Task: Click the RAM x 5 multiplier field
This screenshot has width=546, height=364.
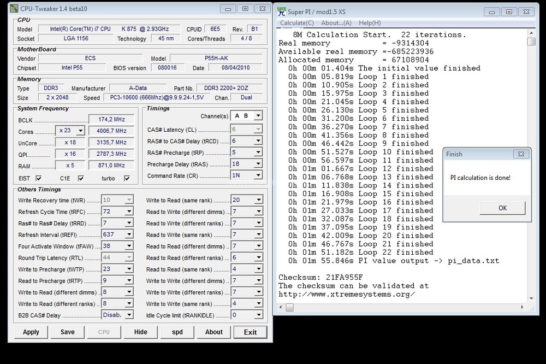Action: (x=70, y=165)
